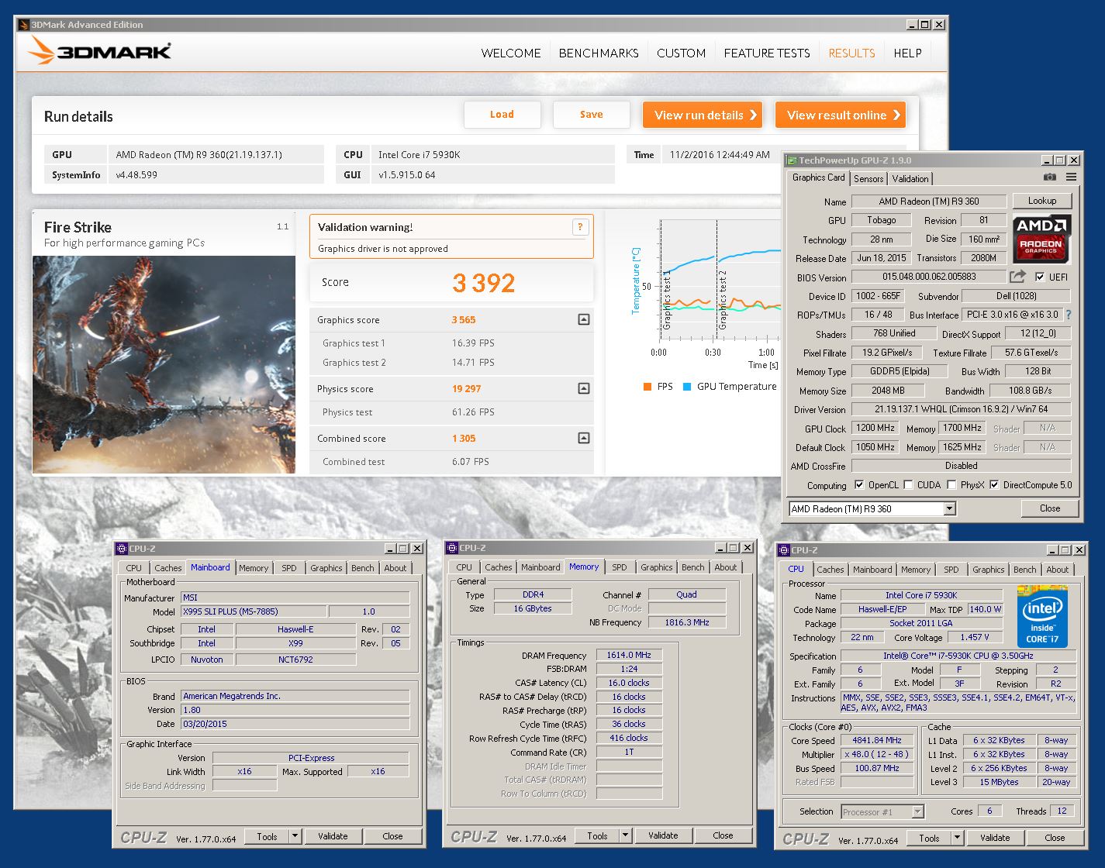The image size is (1105, 868).
Task: Open the HELP tab in 3DMark
Action: 907,53
